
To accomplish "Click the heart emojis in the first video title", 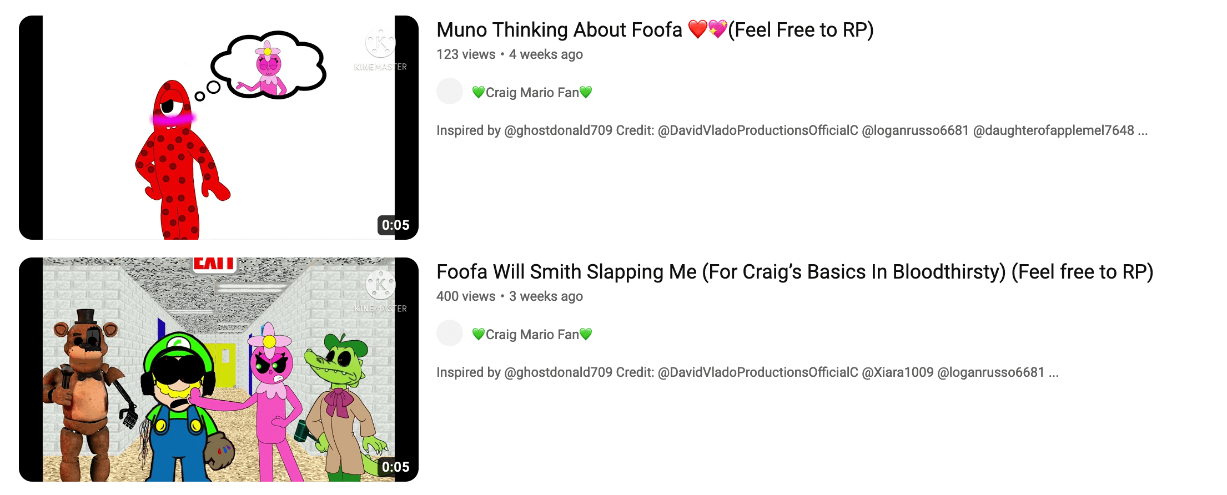I will (x=707, y=29).
